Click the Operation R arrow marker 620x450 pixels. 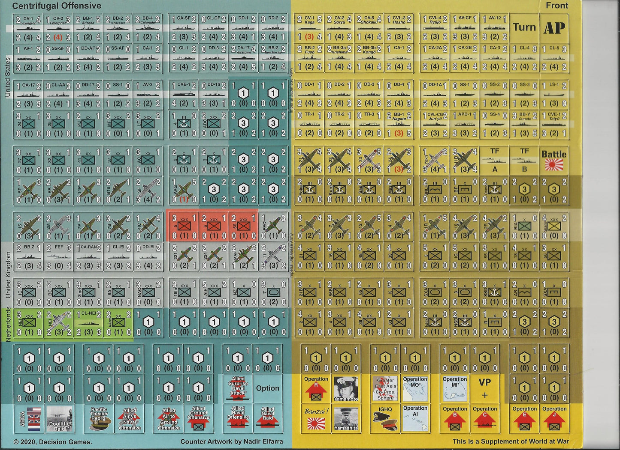pos(315,389)
